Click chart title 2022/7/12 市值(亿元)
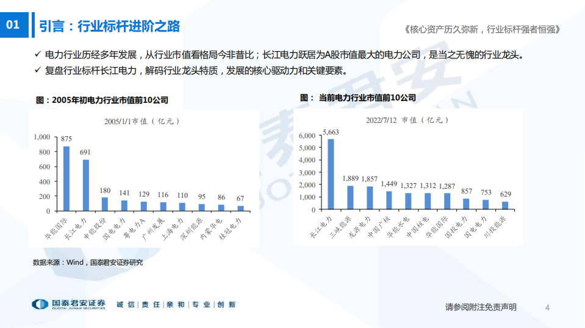Image resolution: width=585 pixels, height=328 pixels. 407,120
